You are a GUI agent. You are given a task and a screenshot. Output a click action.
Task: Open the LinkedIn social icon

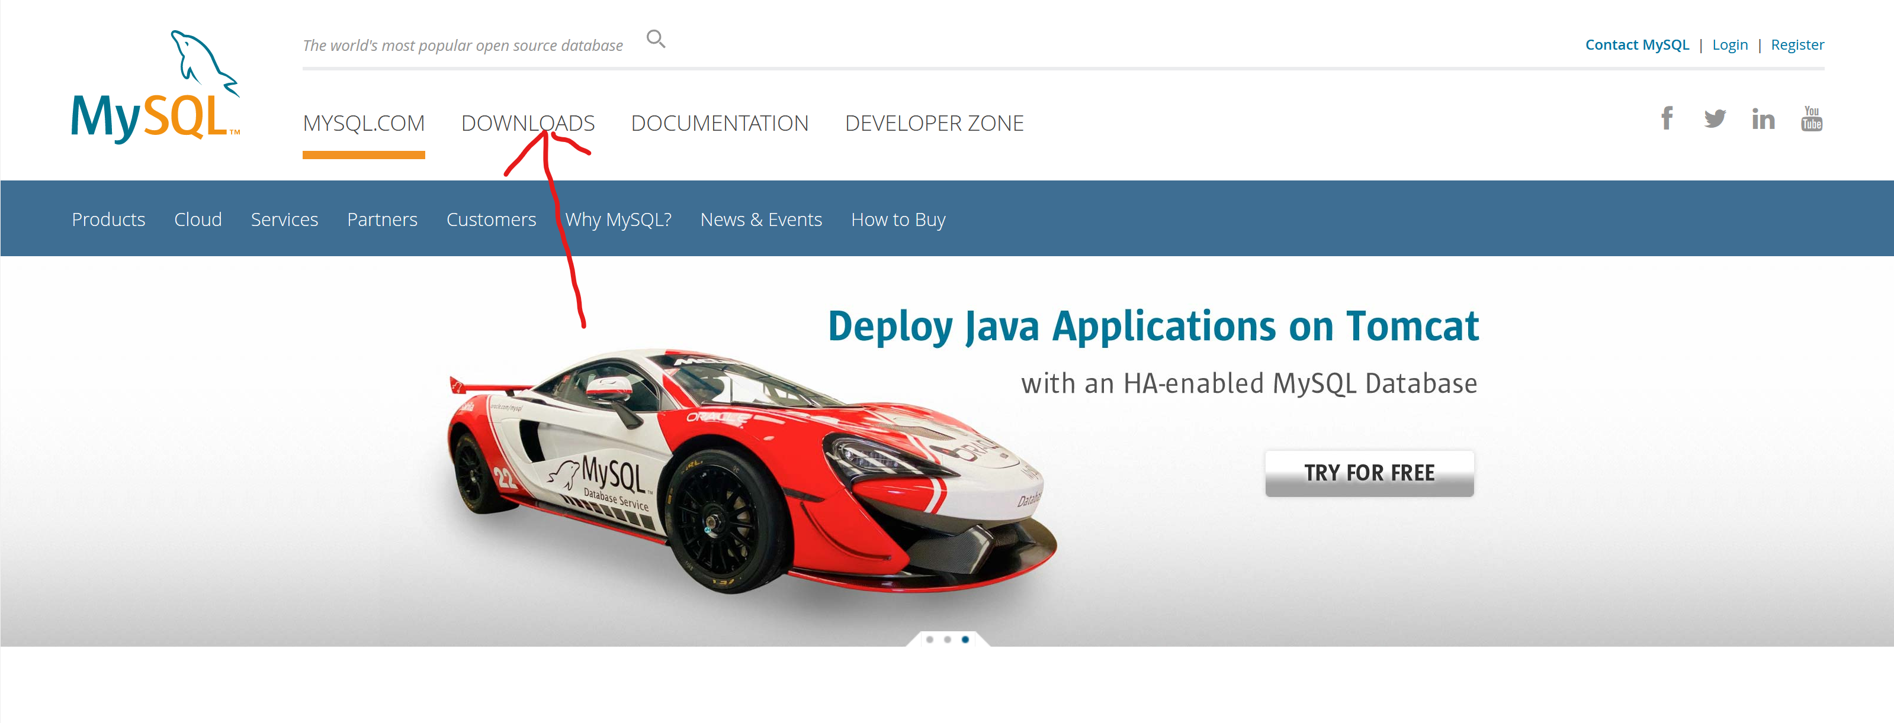1763,119
